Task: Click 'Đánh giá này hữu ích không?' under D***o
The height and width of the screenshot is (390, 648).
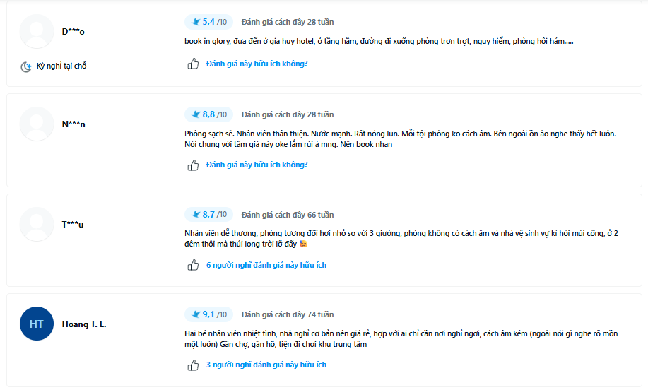Action: coord(257,64)
